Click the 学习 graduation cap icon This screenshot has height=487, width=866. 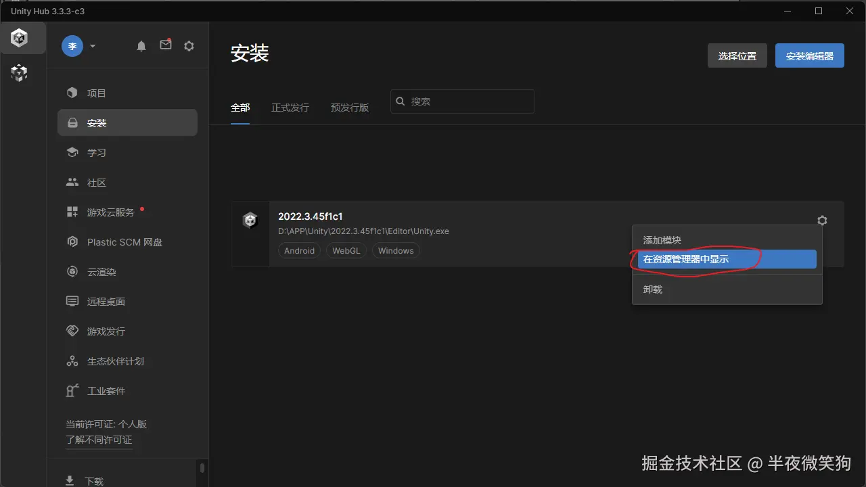[72, 152]
